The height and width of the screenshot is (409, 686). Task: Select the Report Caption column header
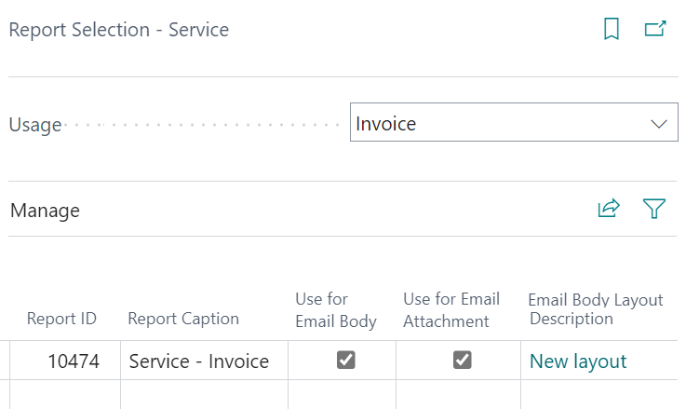coord(183,319)
